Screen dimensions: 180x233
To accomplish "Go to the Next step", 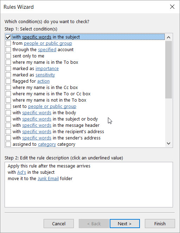I will (125, 224).
